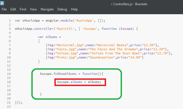
Task: Click the "Voices.jpg" string
Action: [x=67, y=53]
